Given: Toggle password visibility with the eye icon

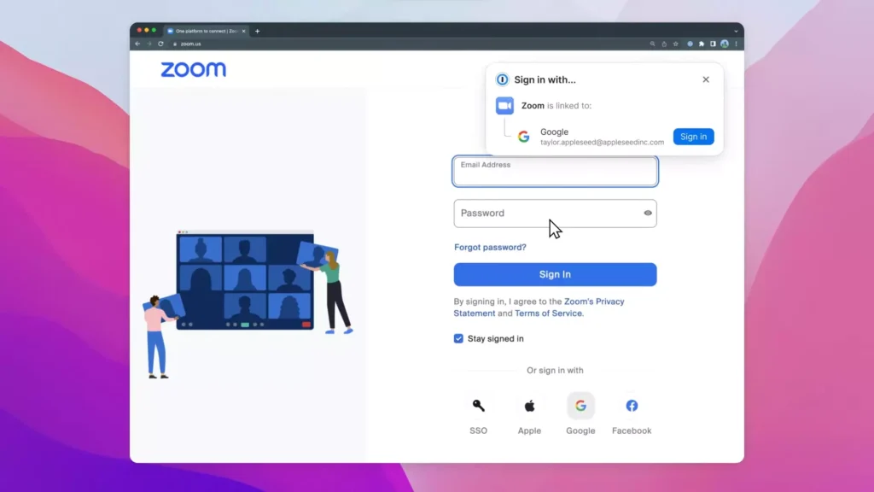Looking at the screenshot, I should (648, 213).
